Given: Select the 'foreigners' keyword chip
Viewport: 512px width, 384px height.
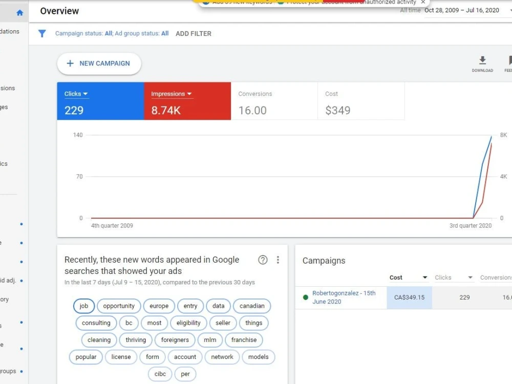Looking at the screenshot, I should (175, 340).
